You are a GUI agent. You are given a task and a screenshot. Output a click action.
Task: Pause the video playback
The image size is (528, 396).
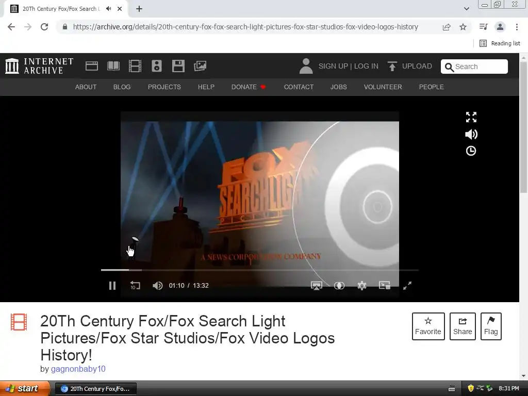coord(112,286)
